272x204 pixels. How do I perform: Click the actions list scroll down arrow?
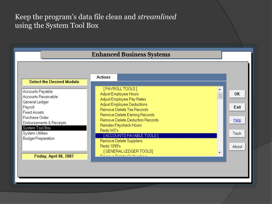[x=220, y=153]
